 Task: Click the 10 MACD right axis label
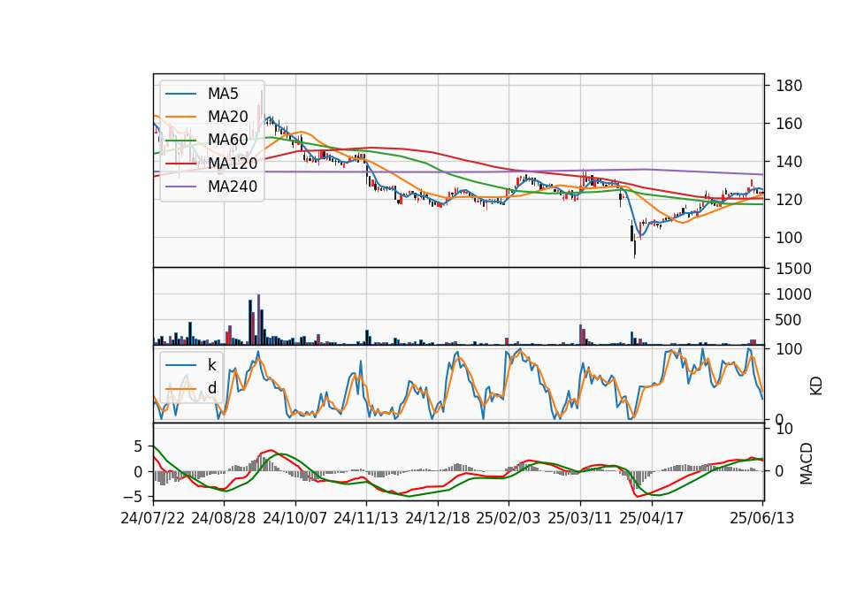[x=784, y=429]
